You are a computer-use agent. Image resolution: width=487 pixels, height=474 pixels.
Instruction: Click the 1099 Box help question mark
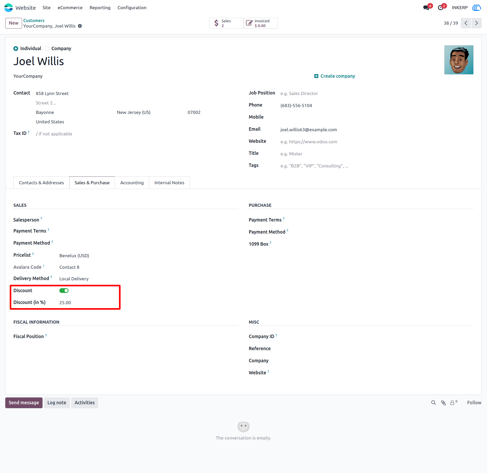(x=271, y=243)
